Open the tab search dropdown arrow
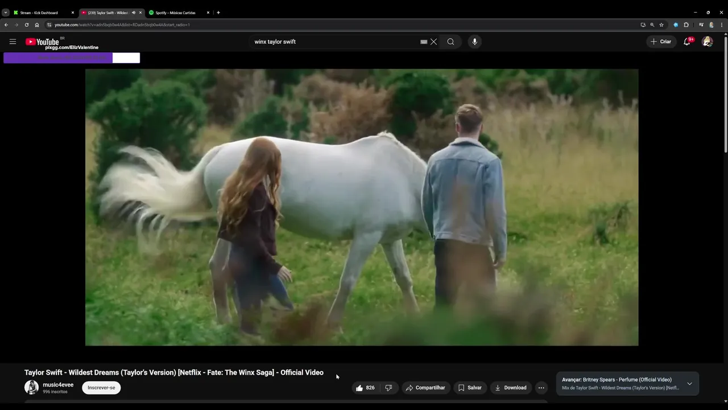Image resolution: width=728 pixels, height=410 pixels. [5, 13]
